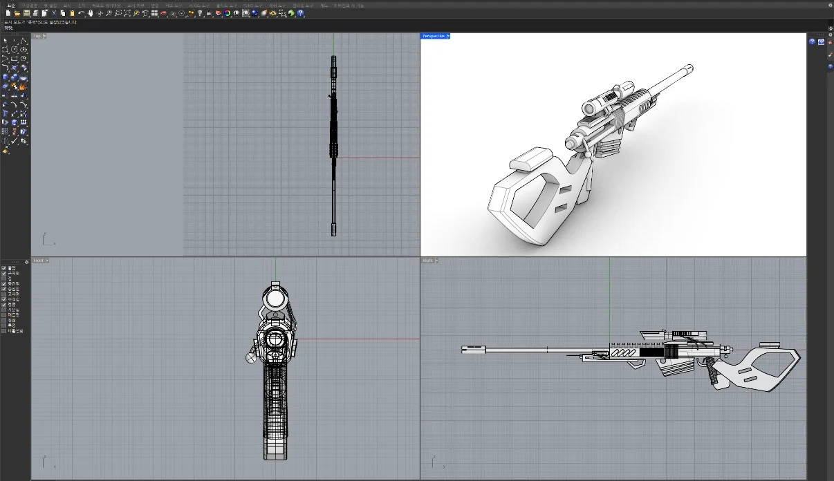Toggle the 중심점 (Center) osnap checkbox
The image size is (834, 481).
4,289
